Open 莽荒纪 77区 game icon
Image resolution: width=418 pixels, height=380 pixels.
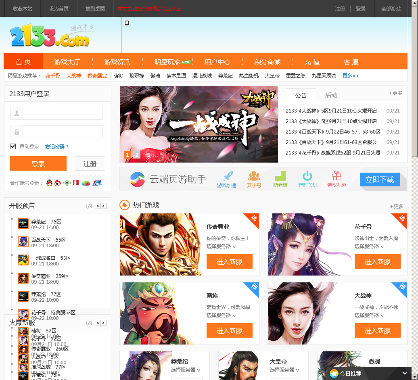tap(23, 296)
